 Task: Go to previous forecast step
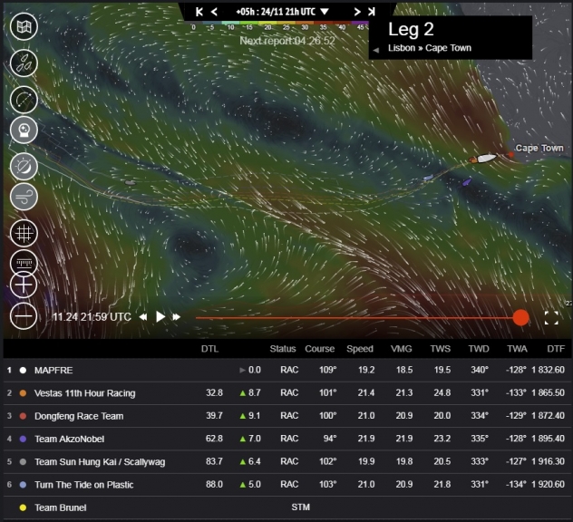(215, 12)
